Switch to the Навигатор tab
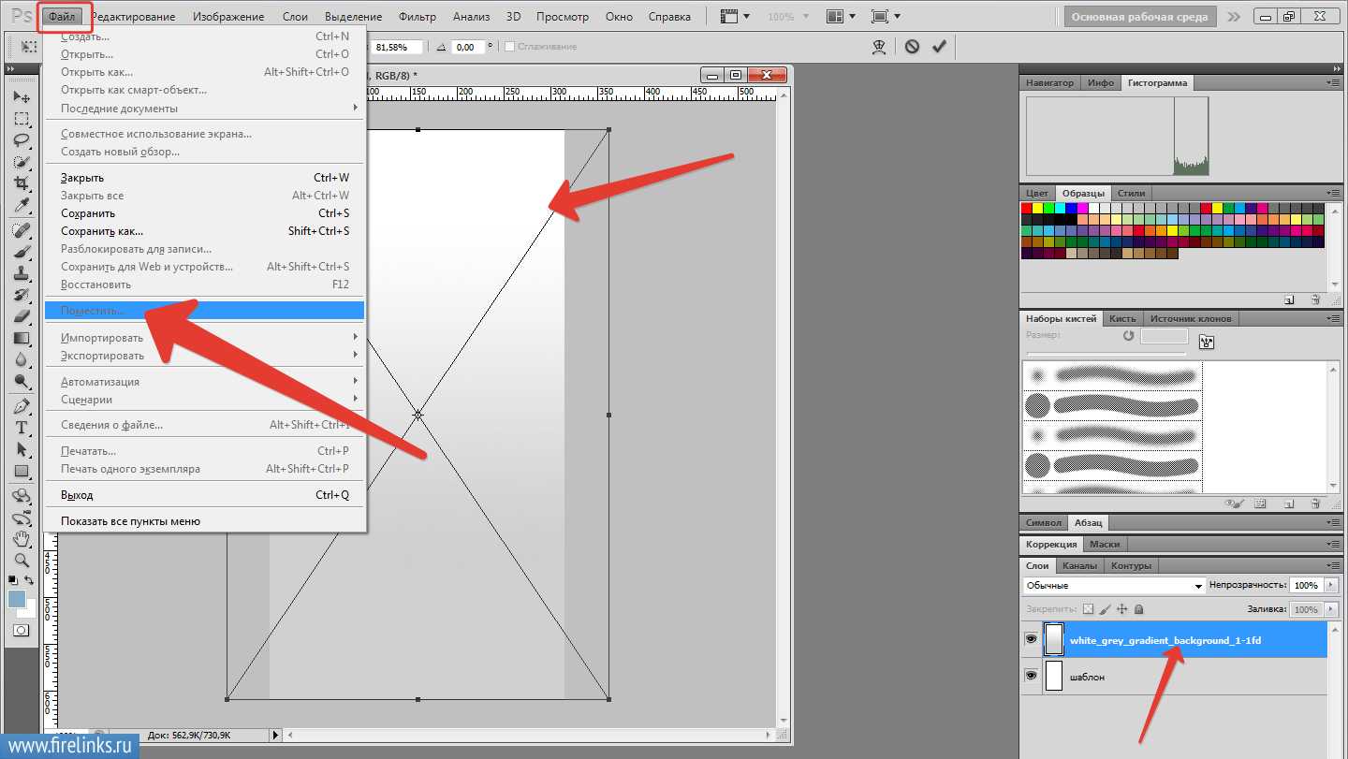This screenshot has height=759, width=1348. point(1050,82)
